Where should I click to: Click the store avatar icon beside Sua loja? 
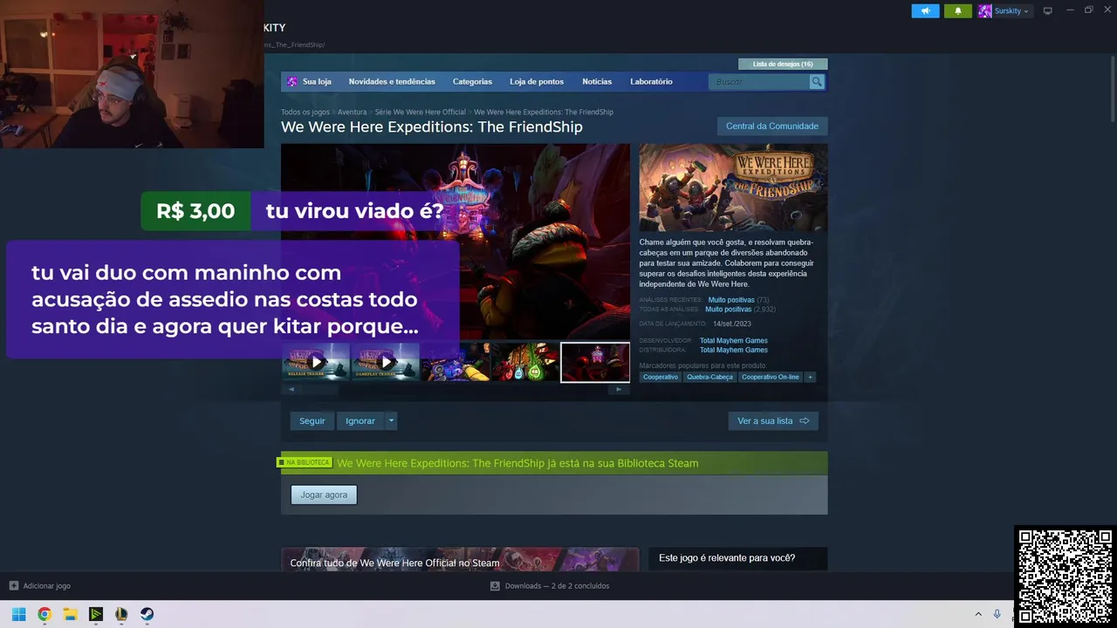click(292, 81)
